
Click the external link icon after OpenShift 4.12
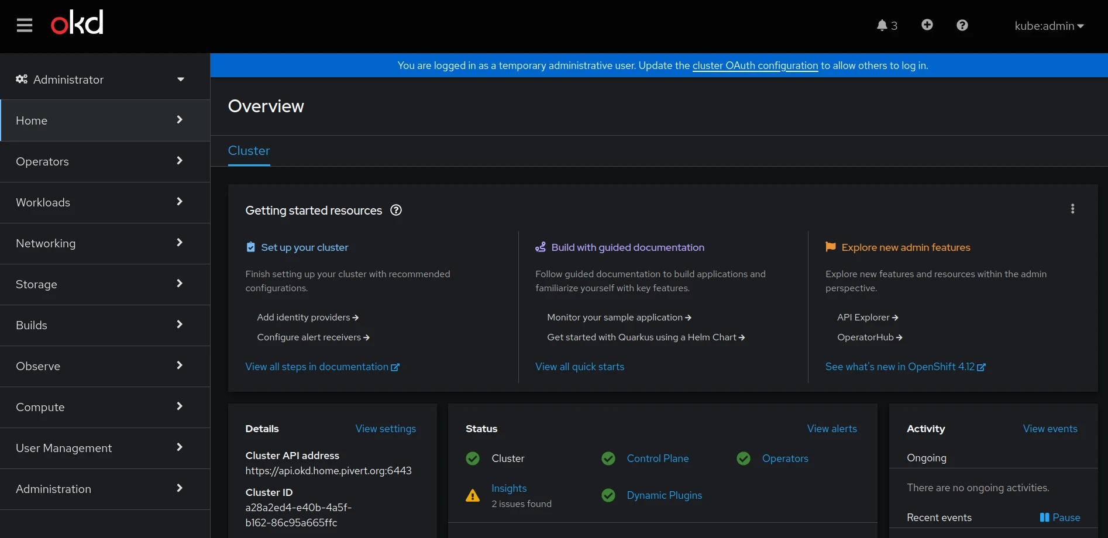(x=982, y=367)
